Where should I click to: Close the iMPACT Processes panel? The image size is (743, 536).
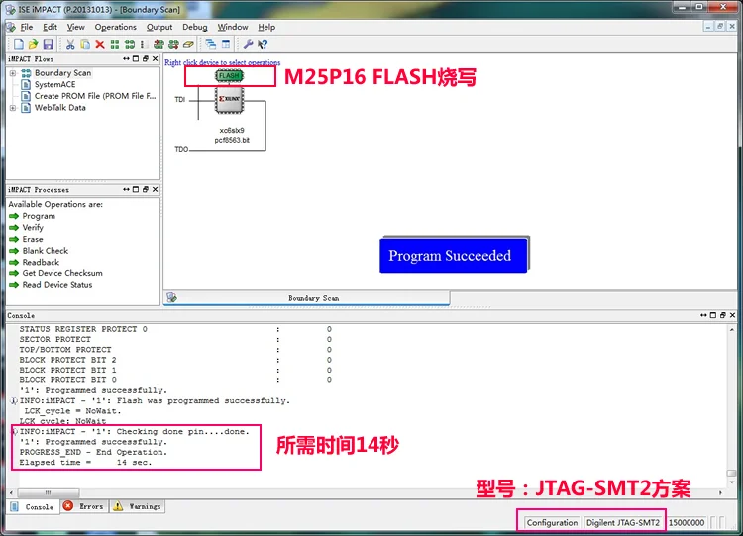(155, 189)
